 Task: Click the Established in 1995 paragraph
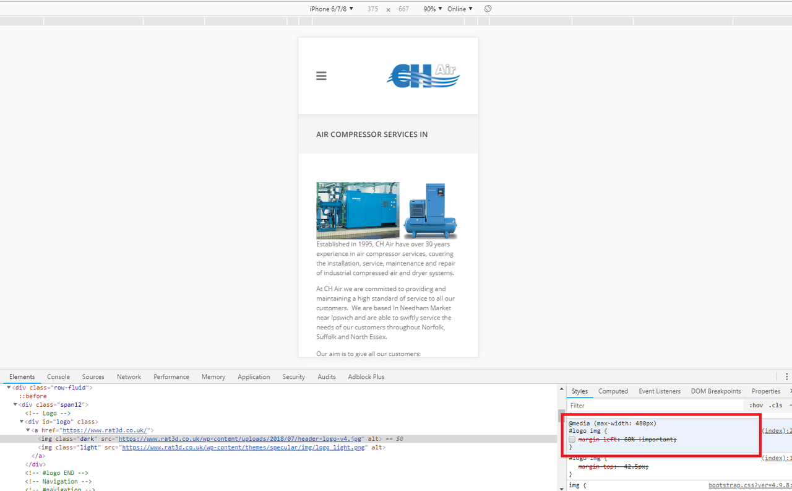click(x=386, y=258)
